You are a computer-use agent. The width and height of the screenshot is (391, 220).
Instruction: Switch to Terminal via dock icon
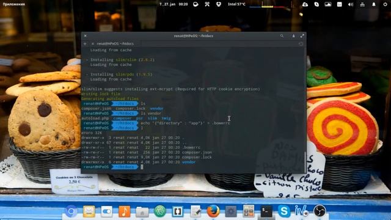(266, 211)
